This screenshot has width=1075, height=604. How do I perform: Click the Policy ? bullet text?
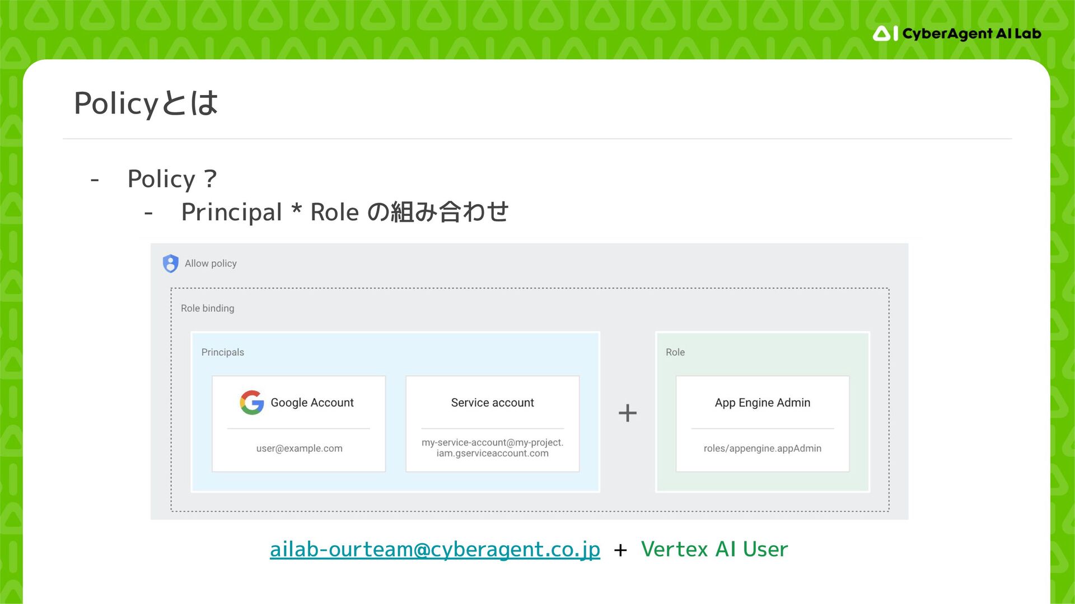point(172,179)
